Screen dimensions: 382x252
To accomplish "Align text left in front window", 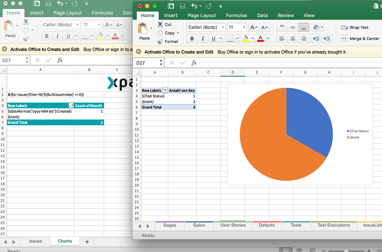I will point(282,39).
